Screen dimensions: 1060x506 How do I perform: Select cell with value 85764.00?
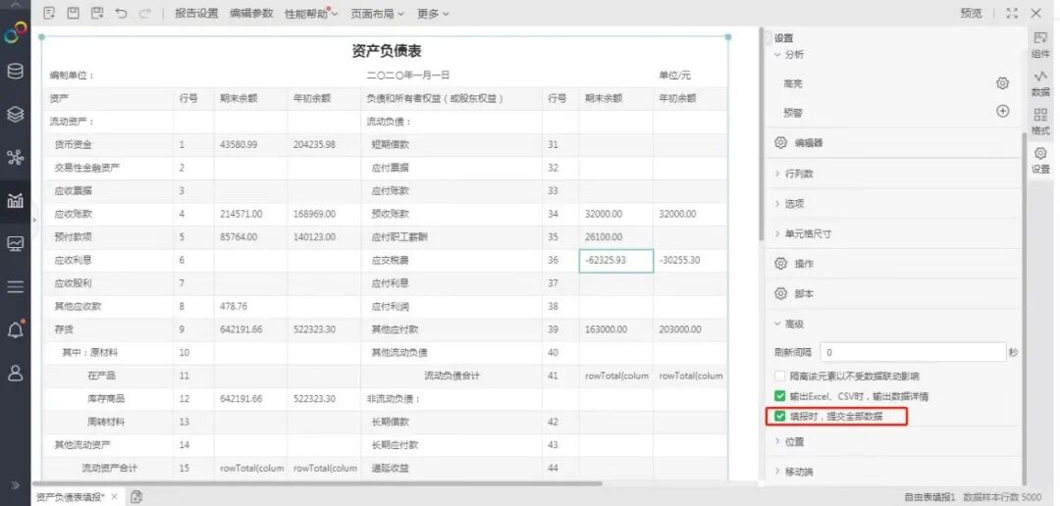(x=251, y=237)
